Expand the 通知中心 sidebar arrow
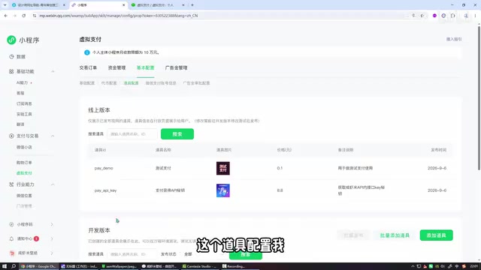The width and height of the screenshot is (481, 270). click(x=52, y=238)
